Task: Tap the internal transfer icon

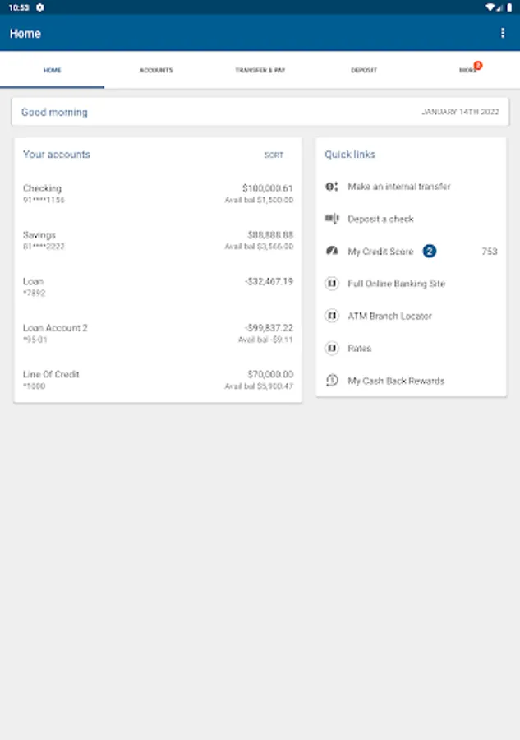Action: (332, 187)
